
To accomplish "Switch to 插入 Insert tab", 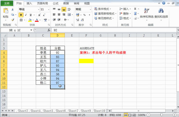I will 29,3.
